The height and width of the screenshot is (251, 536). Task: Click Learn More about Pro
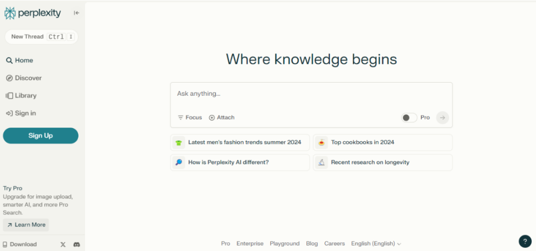pyautogui.click(x=26, y=225)
